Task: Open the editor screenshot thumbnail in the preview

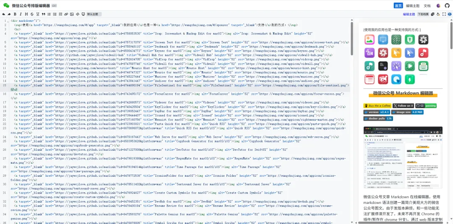Action: pos(403,157)
